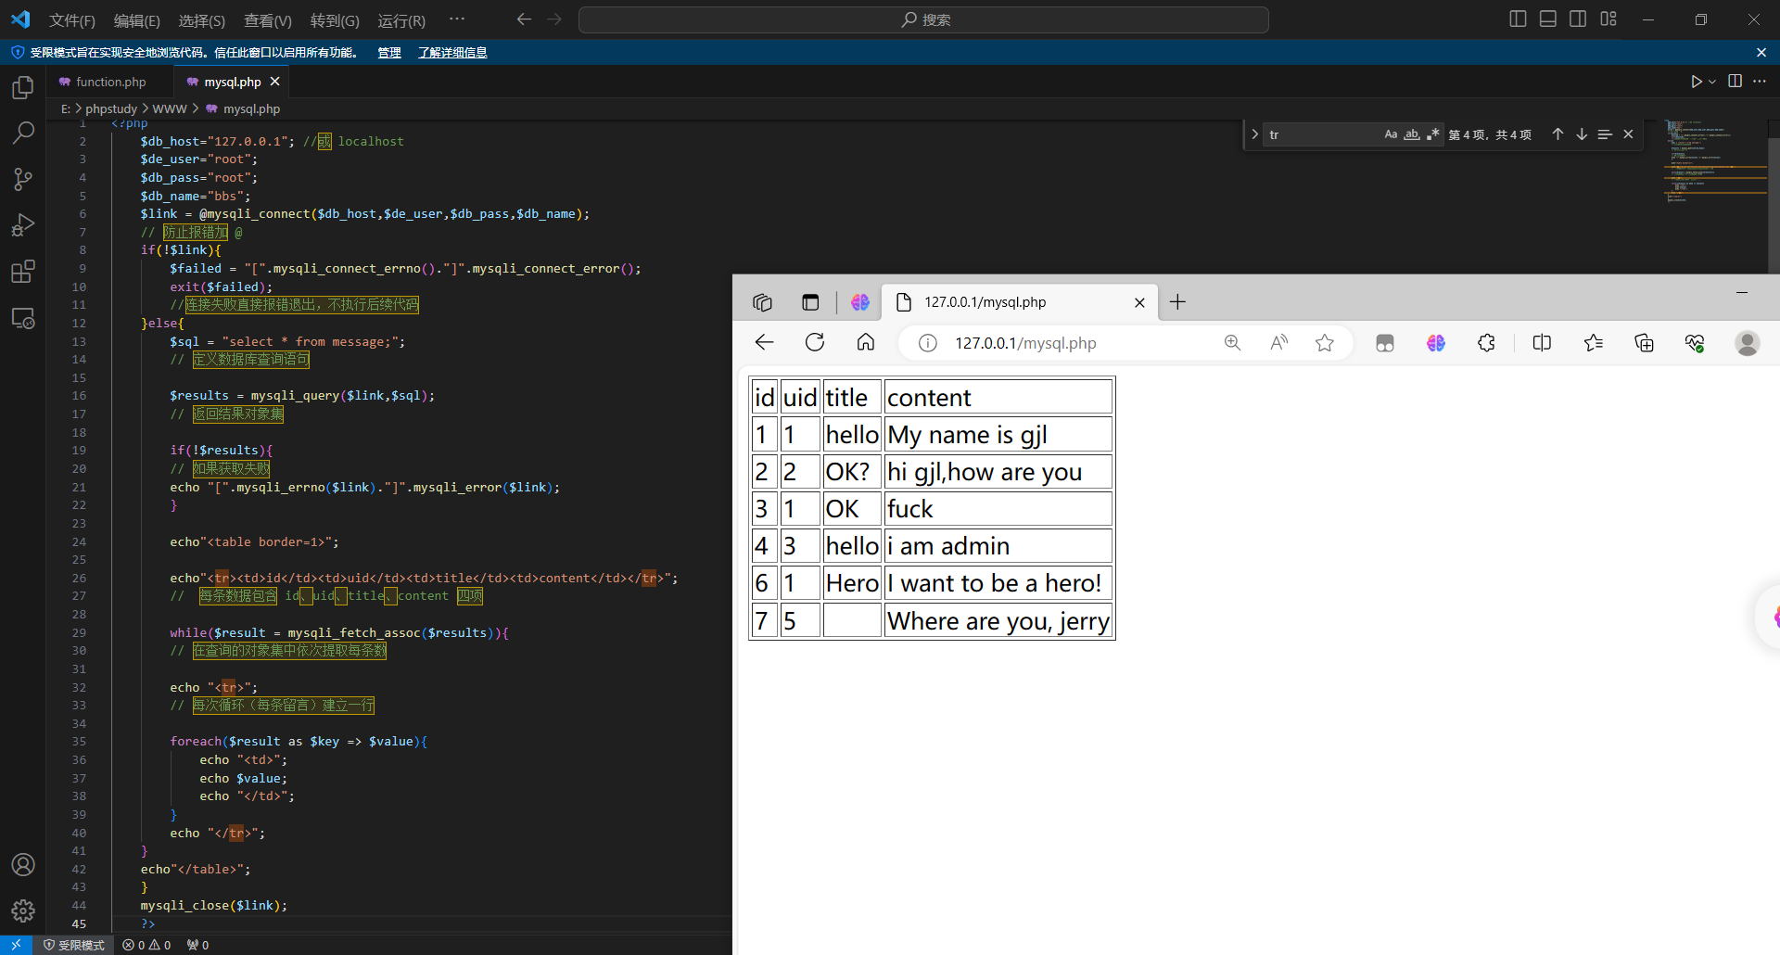Toggle primary sidebar layout in VS Code
This screenshot has height=955, width=1780.
pos(1518,19)
